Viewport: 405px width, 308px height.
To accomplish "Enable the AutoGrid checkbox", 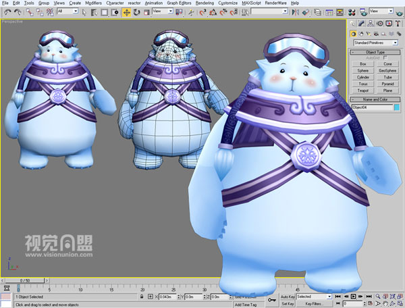I will point(385,58).
